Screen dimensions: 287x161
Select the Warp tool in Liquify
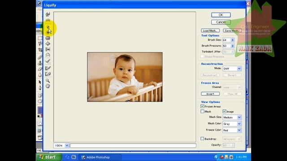[x=48, y=14]
